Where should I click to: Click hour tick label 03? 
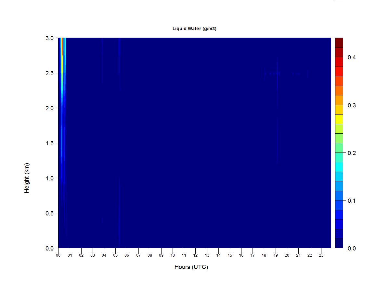click(93, 255)
